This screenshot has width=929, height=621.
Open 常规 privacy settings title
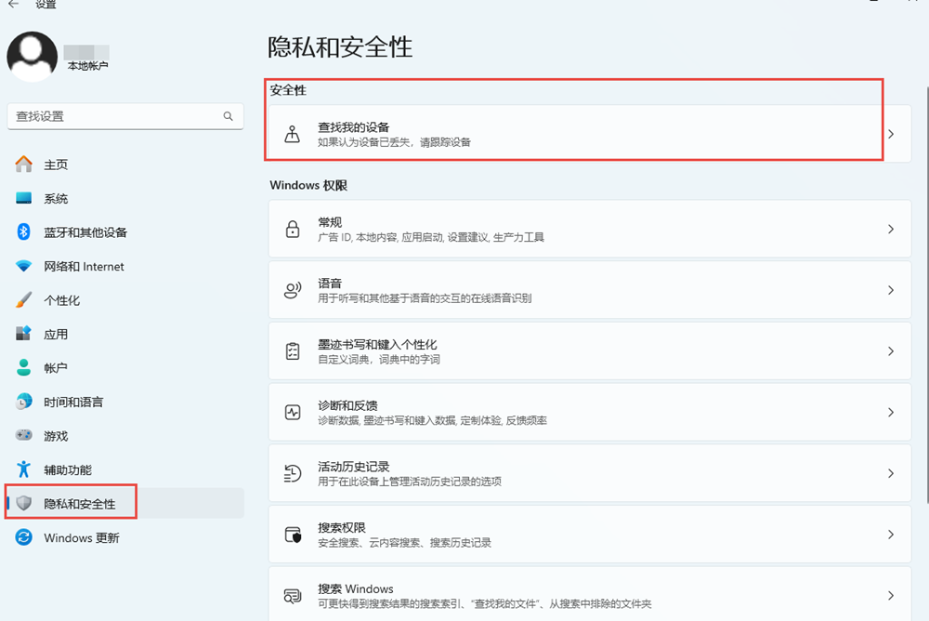[330, 222]
